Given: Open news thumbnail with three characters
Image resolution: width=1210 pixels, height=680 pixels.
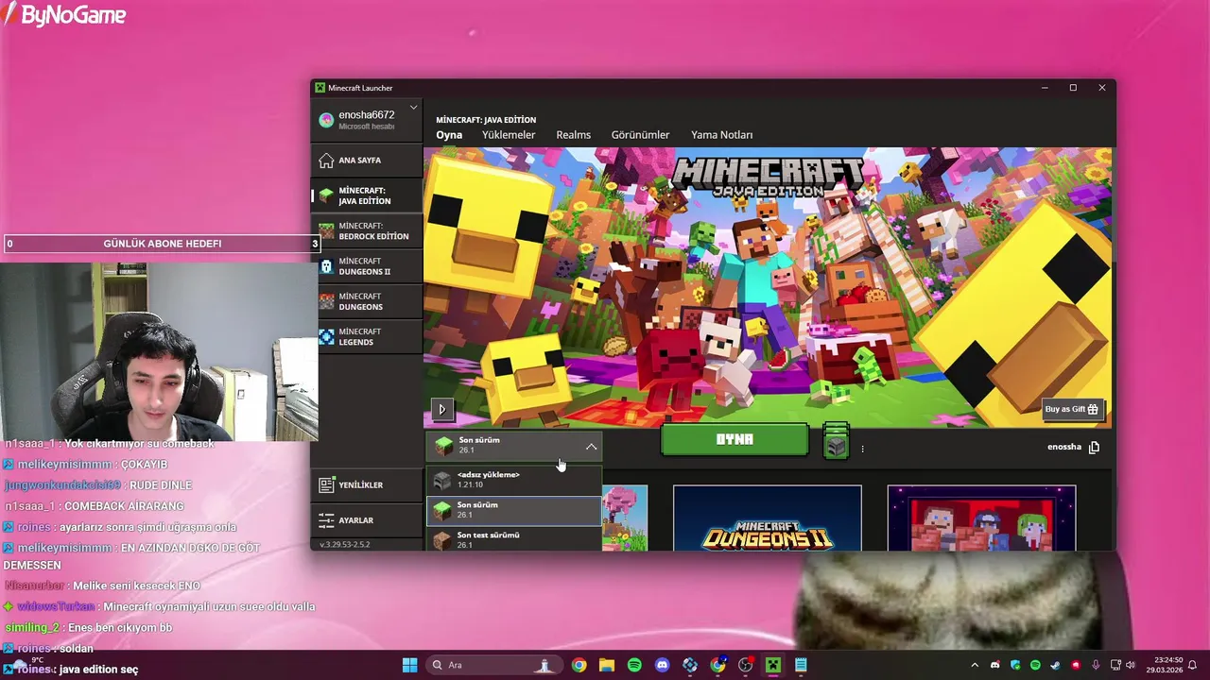Looking at the screenshot, I should click(981, 518).
